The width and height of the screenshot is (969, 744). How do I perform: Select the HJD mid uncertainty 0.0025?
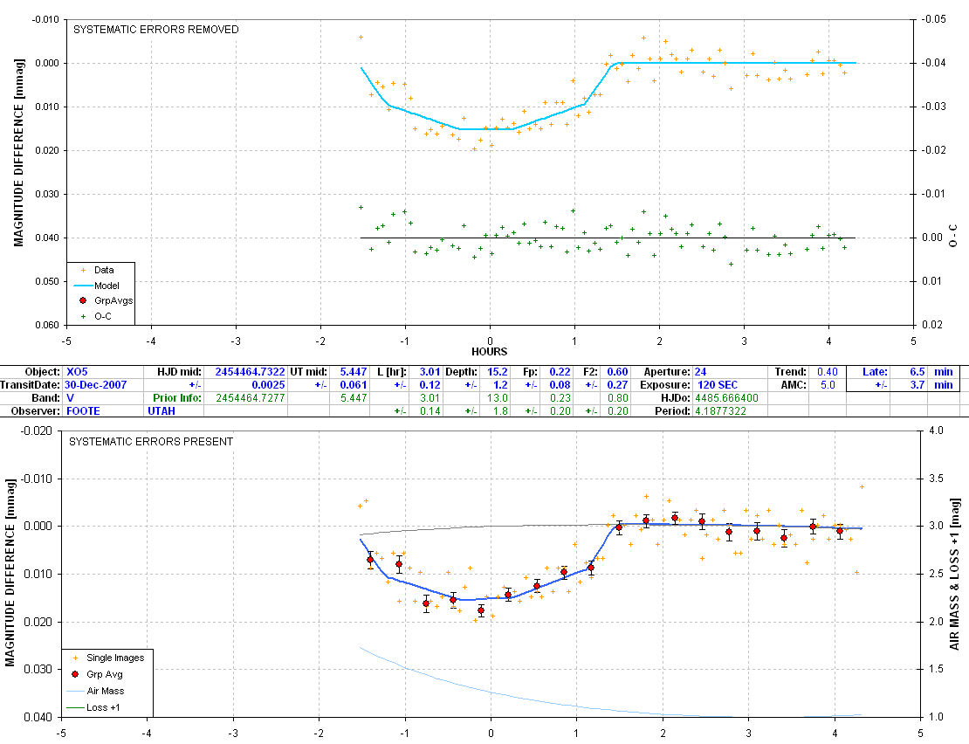(x=268, y=385)
